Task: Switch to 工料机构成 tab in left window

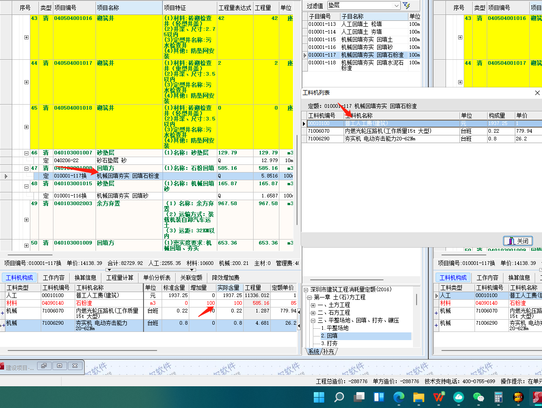Action: pos(19,278)
